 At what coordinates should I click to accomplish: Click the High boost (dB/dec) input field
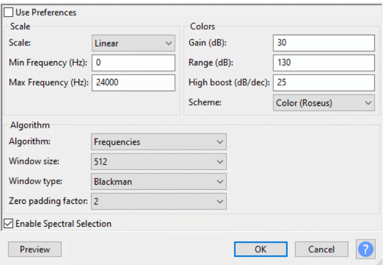click(323, 82)
